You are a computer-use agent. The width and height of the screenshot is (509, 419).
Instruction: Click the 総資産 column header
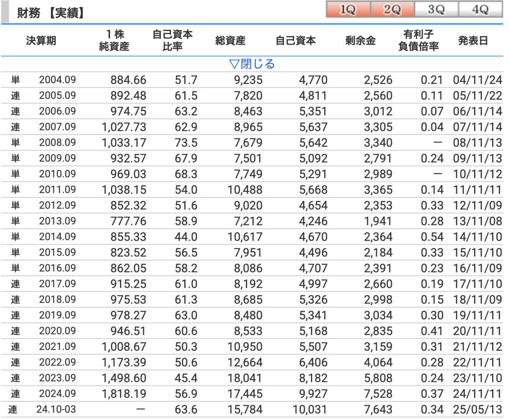230,41
